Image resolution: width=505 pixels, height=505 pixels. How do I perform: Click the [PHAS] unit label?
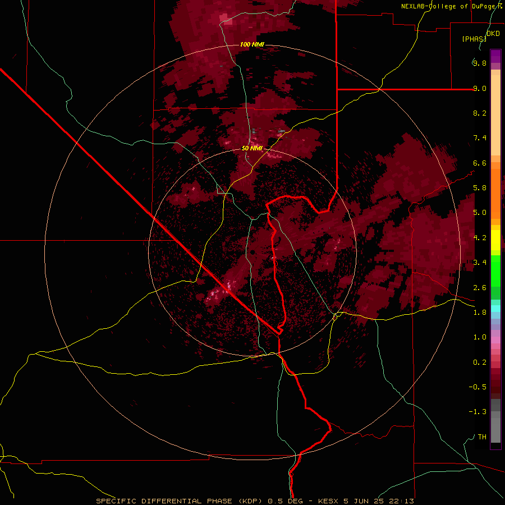(474, 39)
